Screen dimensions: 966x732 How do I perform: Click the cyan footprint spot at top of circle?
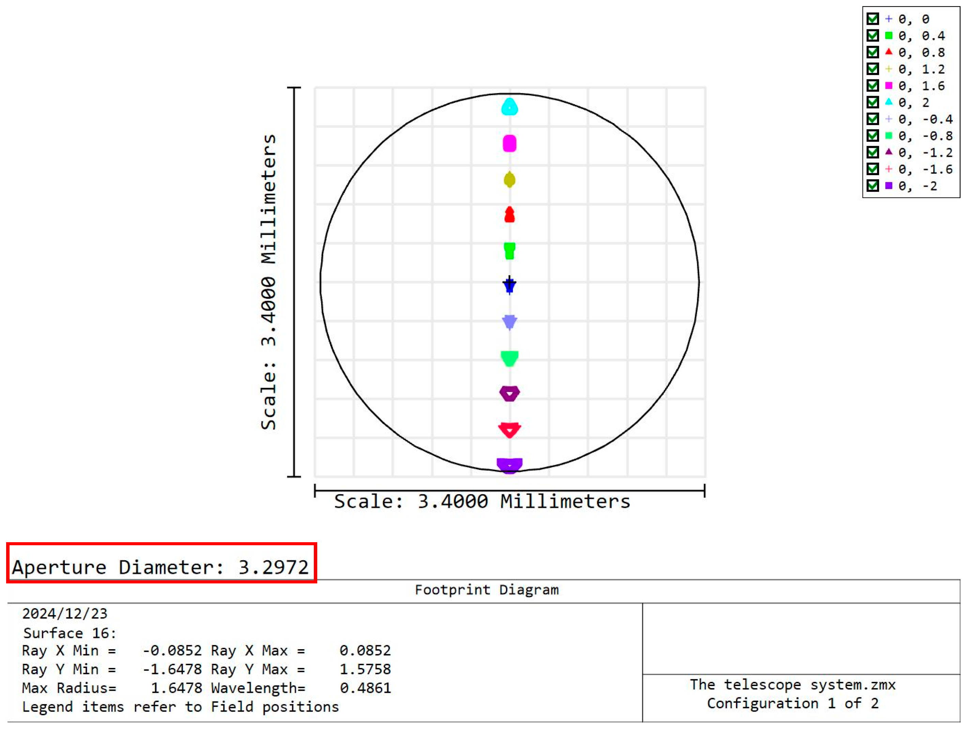[x=510, y=106]
